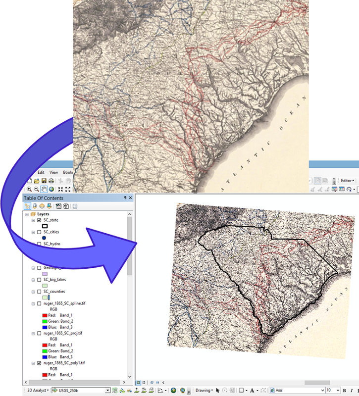Click the SC_cities blue dot symbol
This screenshot has height=396, width=359.
[44, 238]
